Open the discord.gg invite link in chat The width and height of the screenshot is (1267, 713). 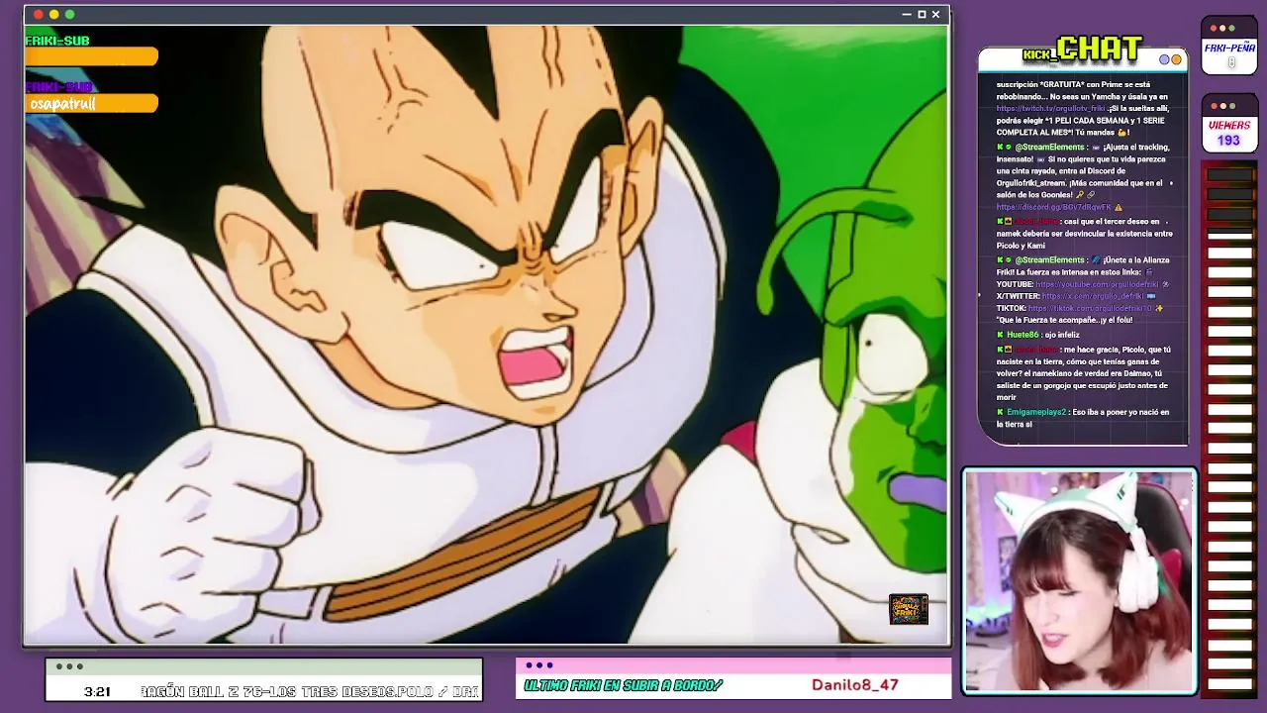pyautogui.click(x=1053, y=207)
